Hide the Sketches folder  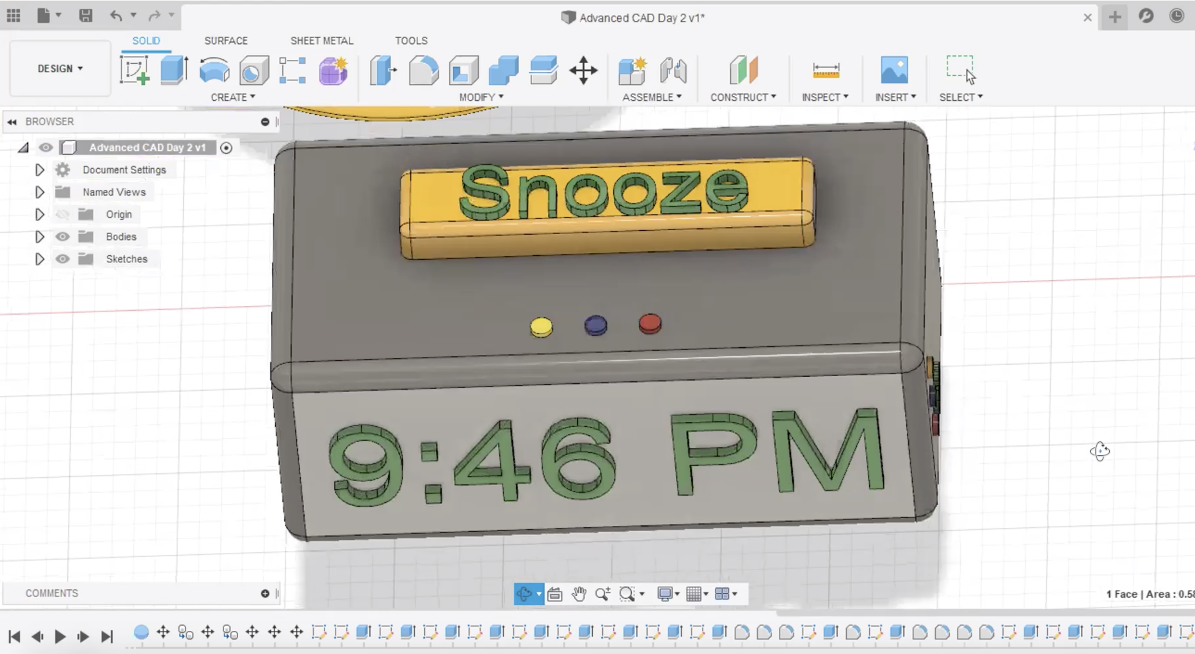pos(62,259)
